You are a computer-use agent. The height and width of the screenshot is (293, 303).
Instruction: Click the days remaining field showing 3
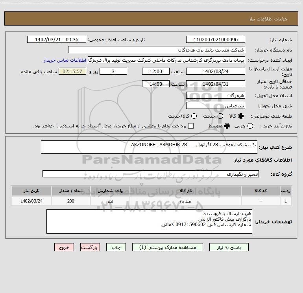tap(113, 71)
